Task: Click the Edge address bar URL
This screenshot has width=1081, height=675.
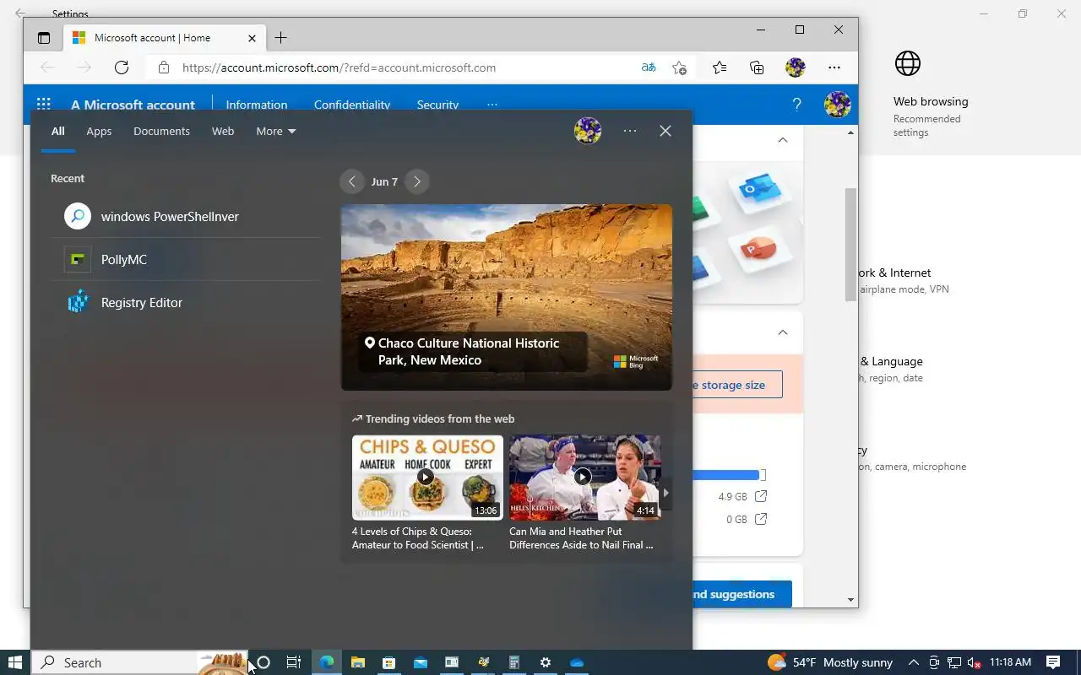Action: pyautogui.click(x=339, y=67)
